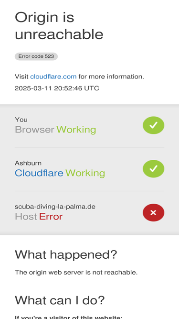Open the cloudflare.com link
179x319 pixels.
pos(53,77)
